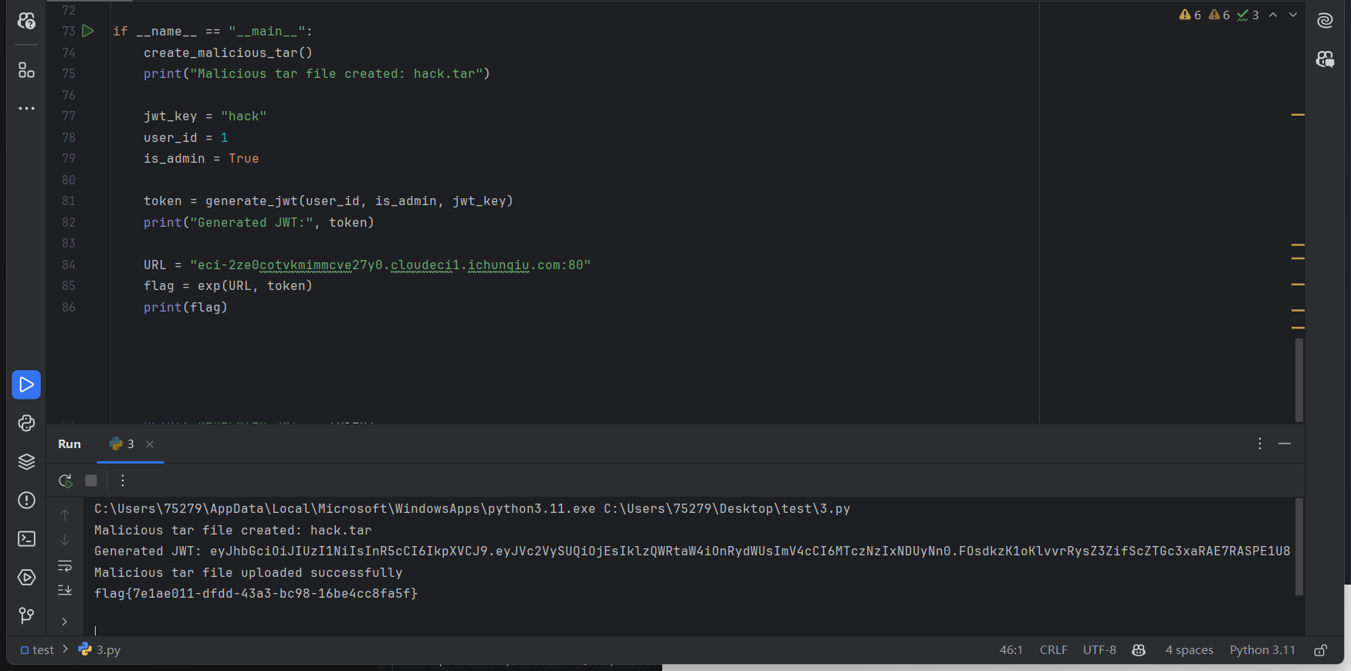Click the run console vertical scrollbar
The image size is (1351, 671).
pos(1299,547)
